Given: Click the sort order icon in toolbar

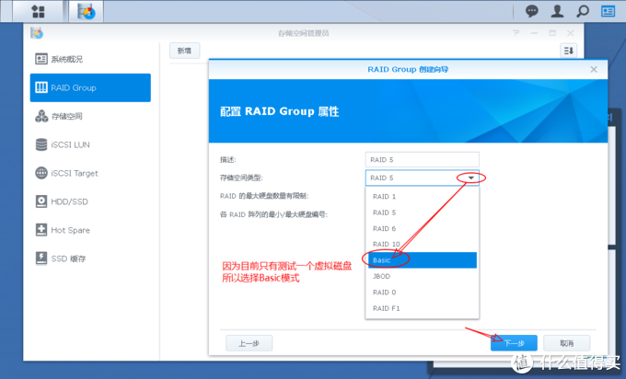Looking at the screenshot, I should pyautogui.click(x=568, y=51).
